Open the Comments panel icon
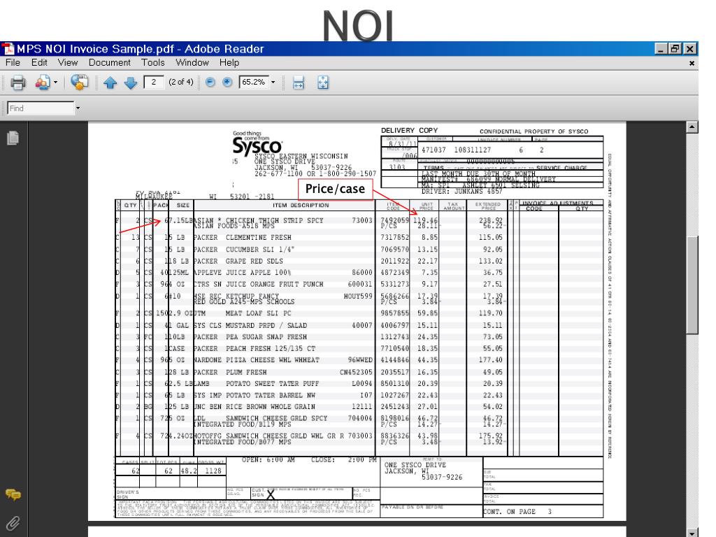This screenshot has width=716, height=537. 13,494
